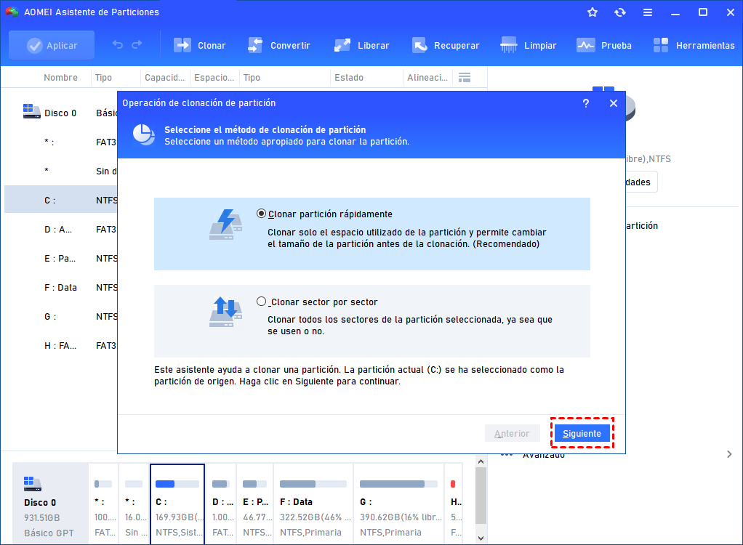This screenshot has height=545, width=743.
Task: Select the D: block in disk map
Action: pos(221,504)
